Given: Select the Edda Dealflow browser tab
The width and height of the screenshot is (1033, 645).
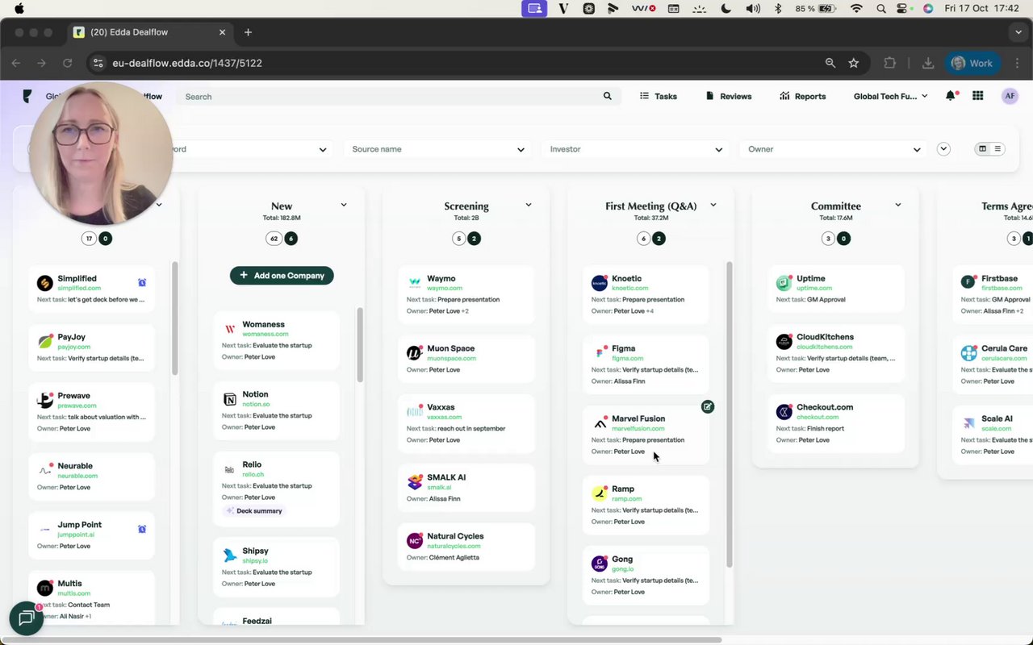Looking at the screenshot, I should point(150,32).
